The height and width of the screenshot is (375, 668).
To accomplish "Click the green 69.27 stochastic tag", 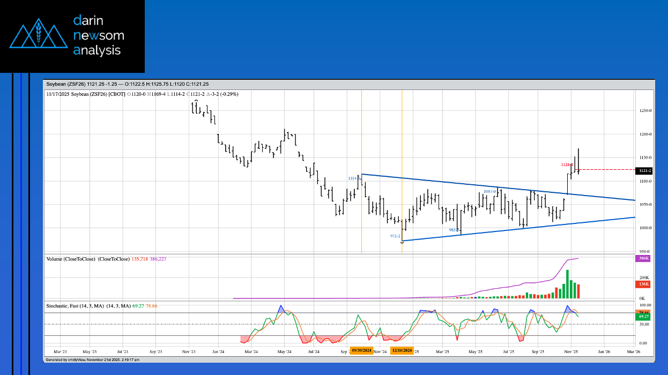I will [x=643, y=317].
